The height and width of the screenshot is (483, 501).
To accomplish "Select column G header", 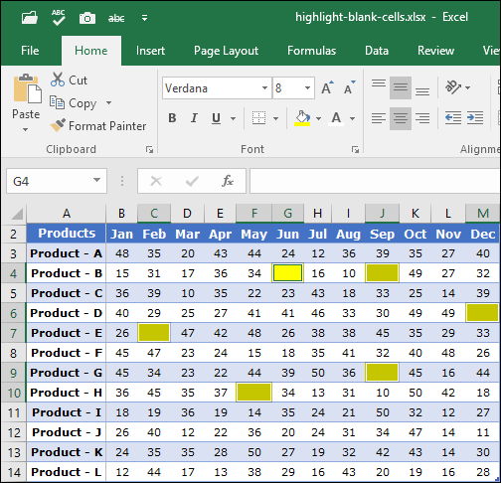I will (x=287, y=214).
